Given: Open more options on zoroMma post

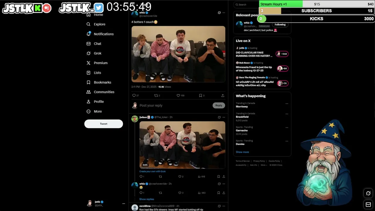Looking at the screenshot, I should [224, 206].
